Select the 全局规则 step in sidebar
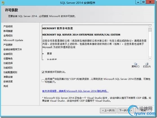Image resolution: width=157 pixels, height=118 pixels. [x=8, y=35]
